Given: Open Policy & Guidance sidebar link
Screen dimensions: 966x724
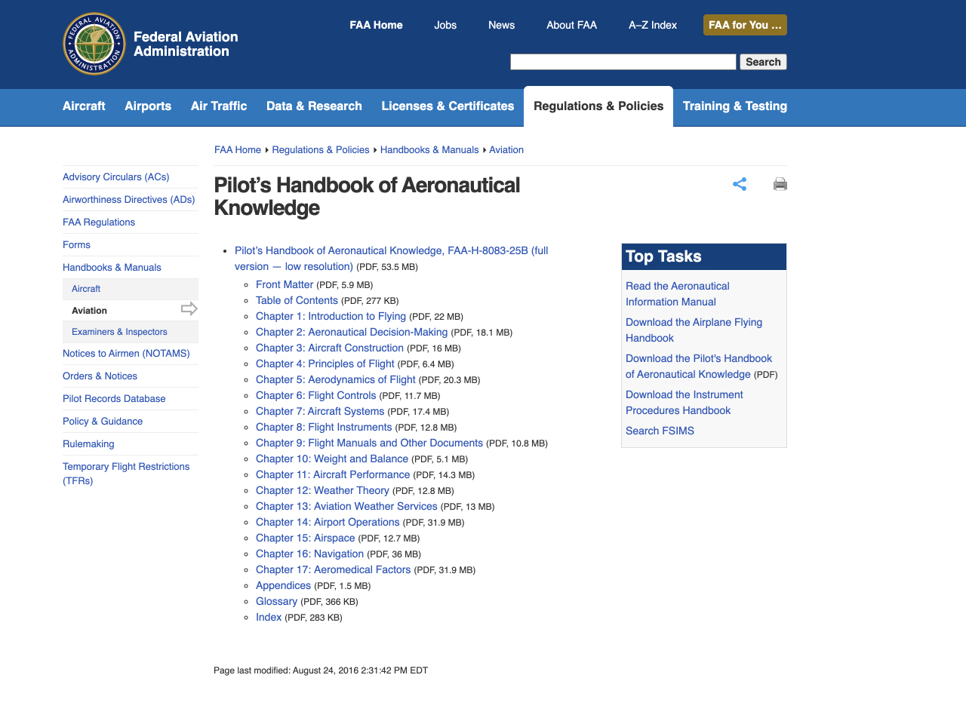Looking at the screenshot, I should coord(103,422).
